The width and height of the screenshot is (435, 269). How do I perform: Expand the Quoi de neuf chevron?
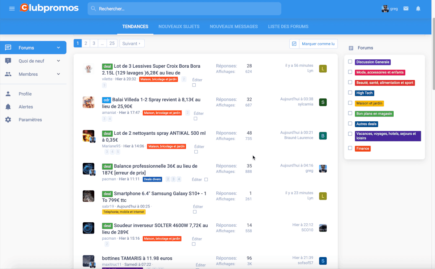click(58, 61)
